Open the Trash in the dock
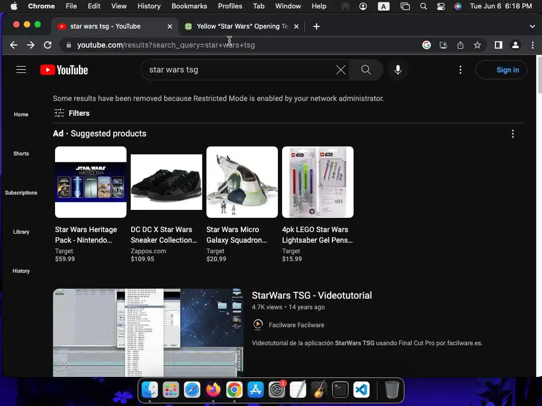The height and width of the screenshot is (406, 542). pyautogui.click(x=392, y=390)
